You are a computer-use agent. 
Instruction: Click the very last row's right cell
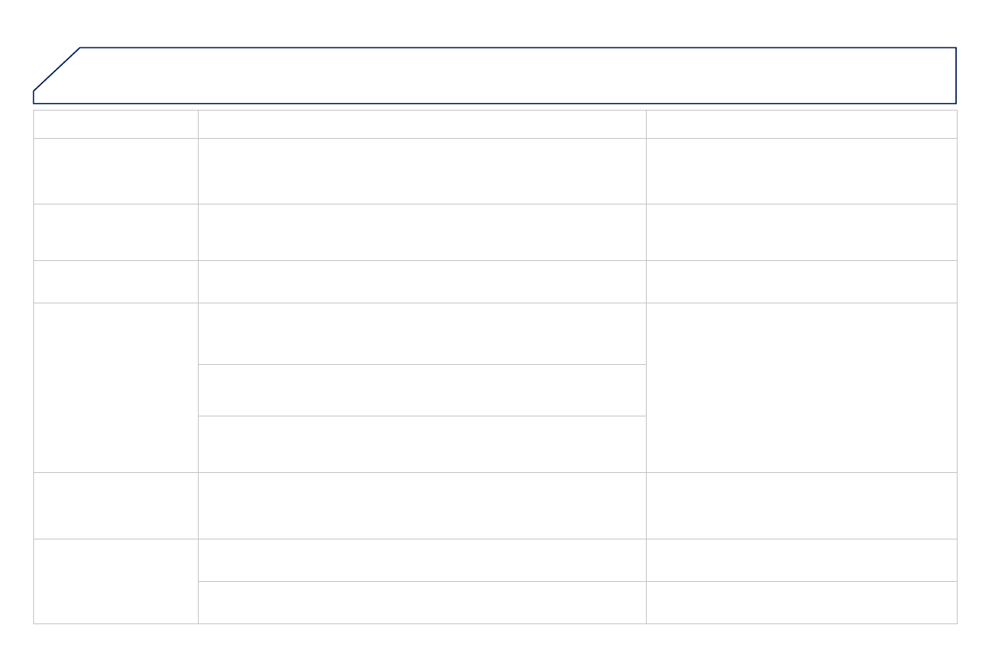tap(800, 603)
